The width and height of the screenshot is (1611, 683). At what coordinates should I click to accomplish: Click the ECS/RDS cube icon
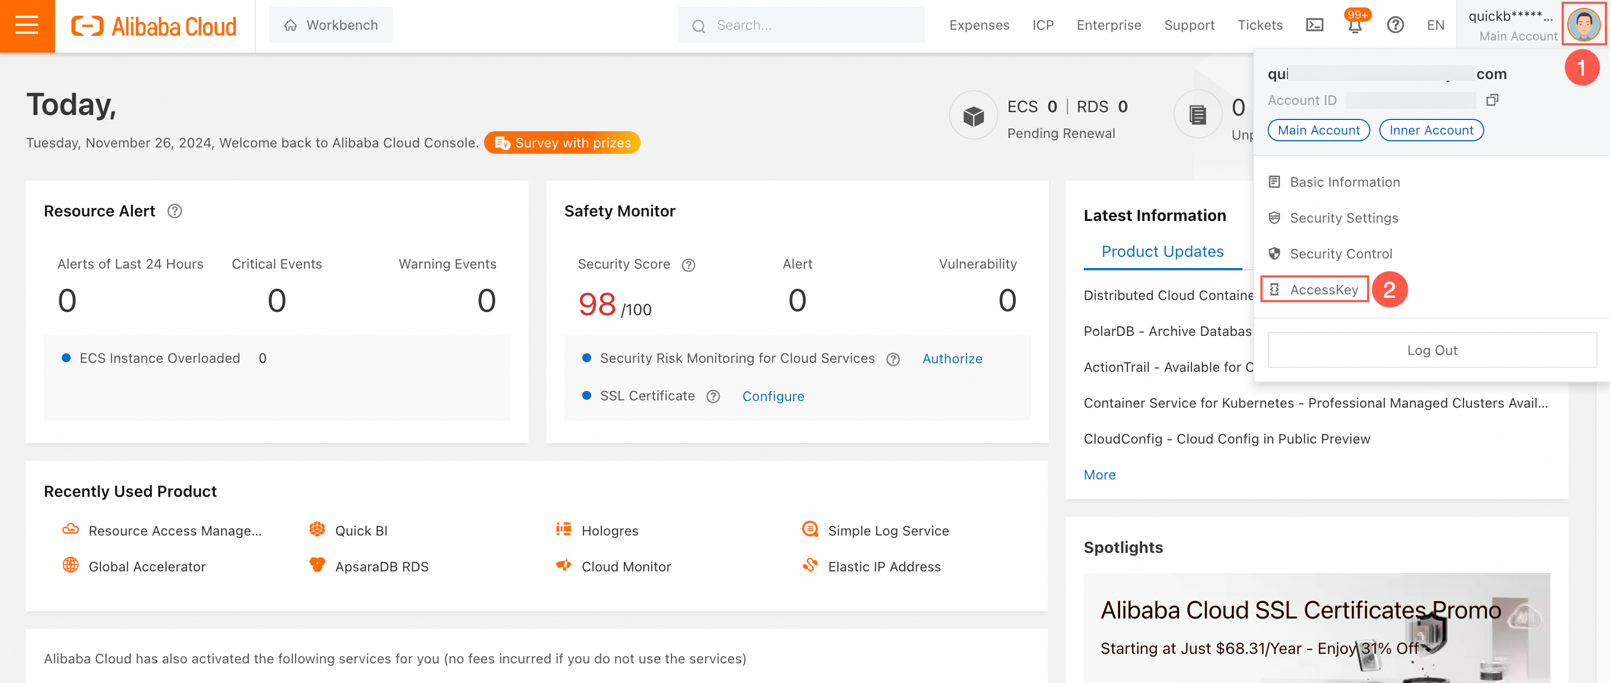(973, 116)
